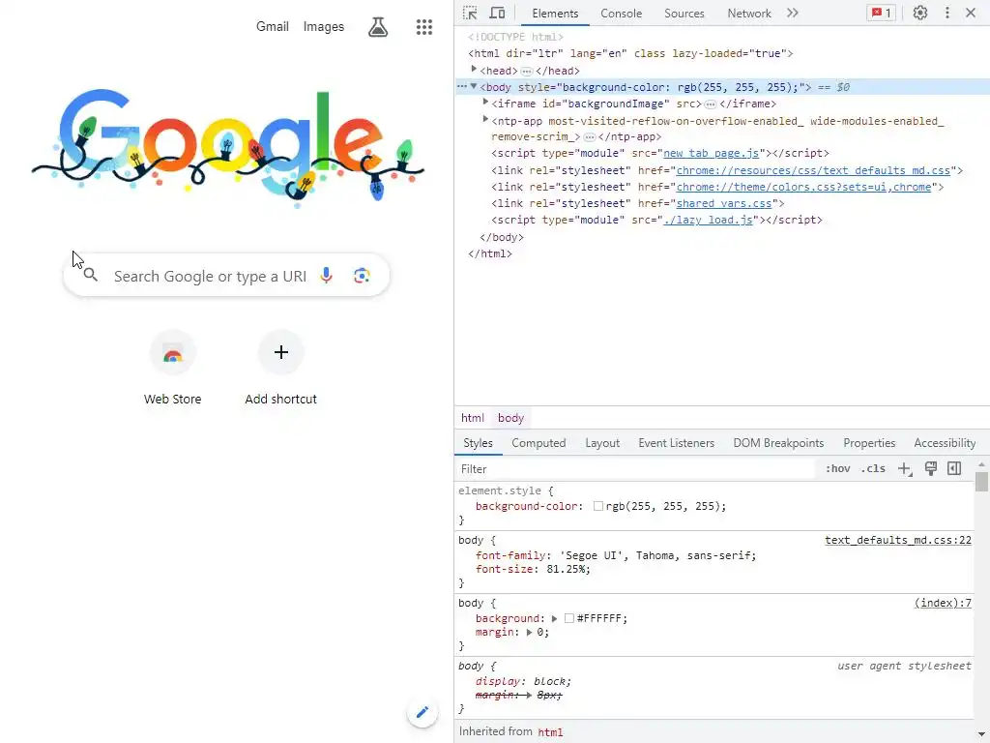
Task: Toggle rendering emulations paintbrush icon
Action: click(x=931, y=468)
